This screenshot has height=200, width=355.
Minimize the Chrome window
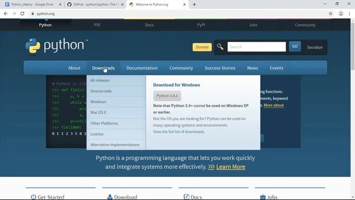(325, 4)
